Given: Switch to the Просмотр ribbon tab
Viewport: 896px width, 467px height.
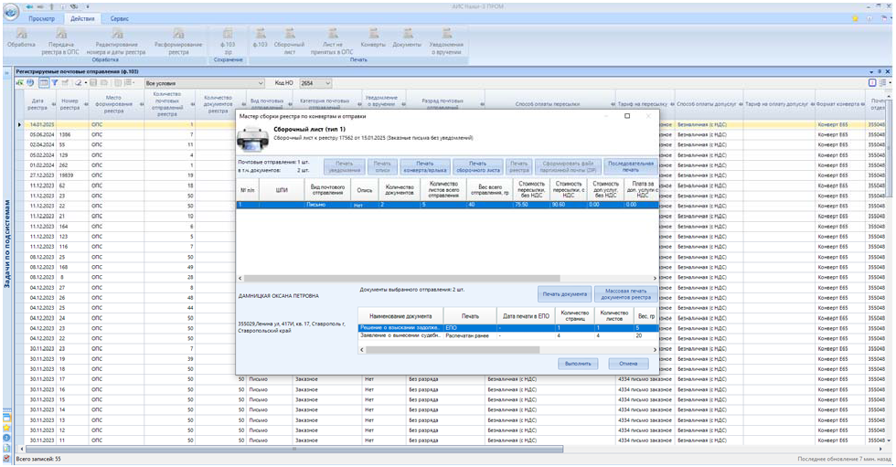Looking at the screenshot, I should point(42,18).
